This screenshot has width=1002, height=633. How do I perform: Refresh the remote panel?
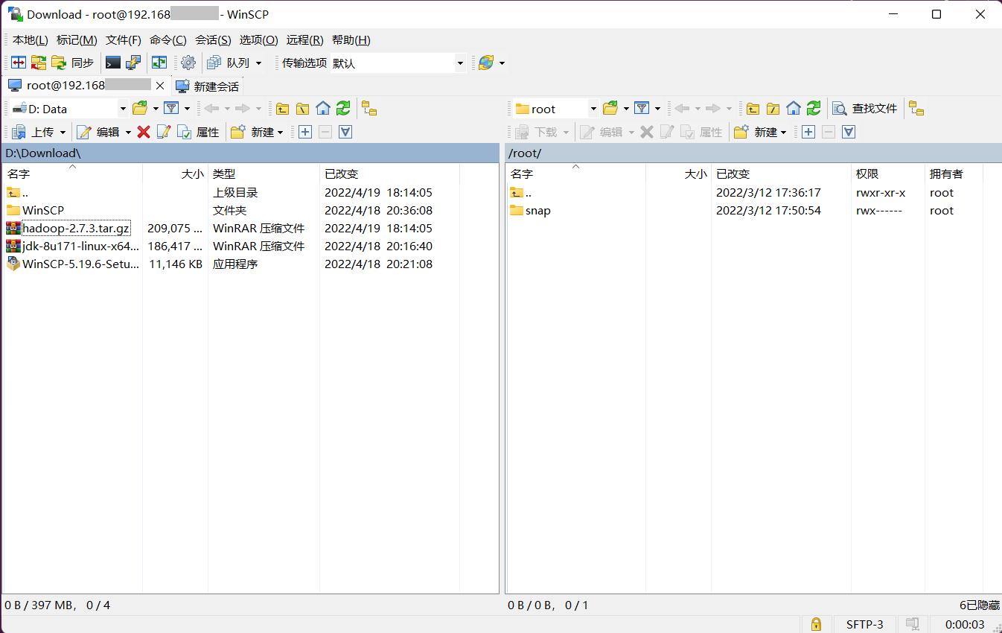coord(813,109)
